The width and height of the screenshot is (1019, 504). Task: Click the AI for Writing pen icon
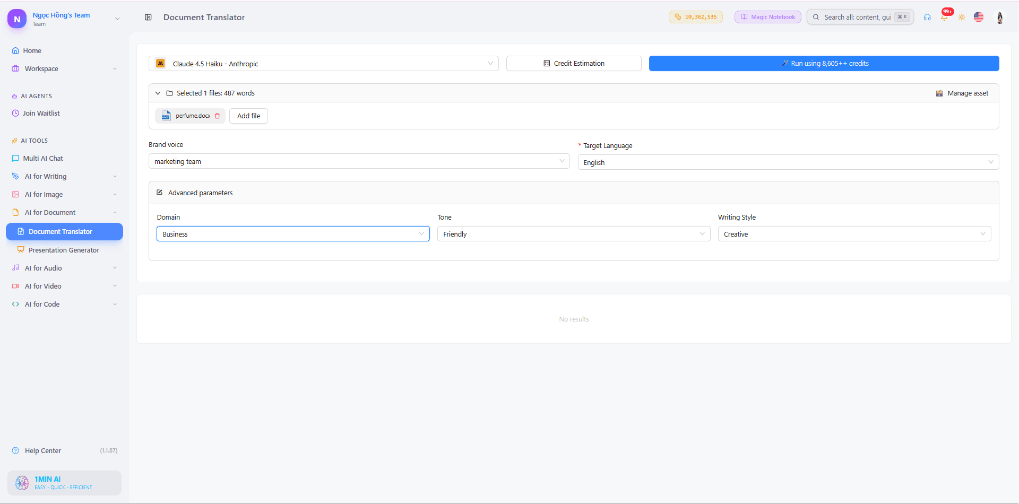[x=15, y=176]
